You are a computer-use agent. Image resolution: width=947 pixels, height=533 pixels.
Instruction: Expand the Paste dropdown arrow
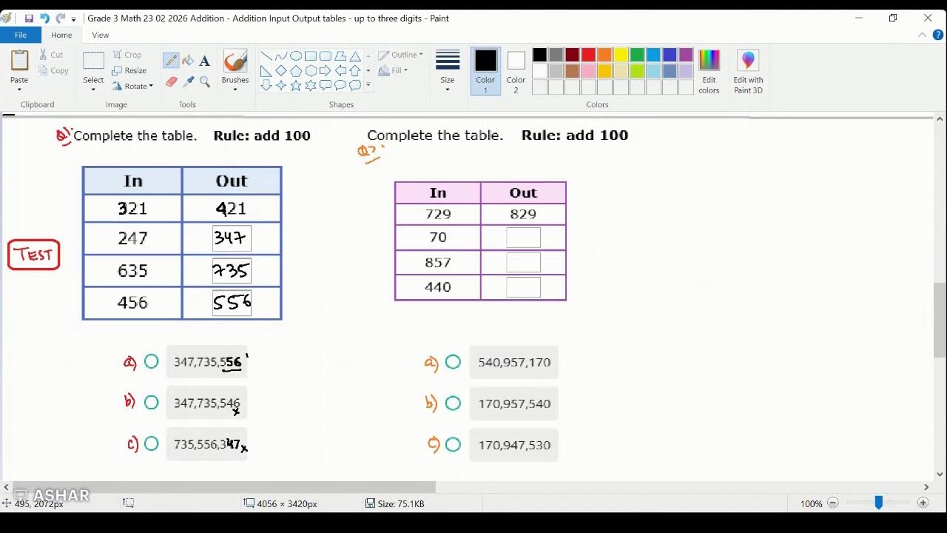(x=19, y=90)
